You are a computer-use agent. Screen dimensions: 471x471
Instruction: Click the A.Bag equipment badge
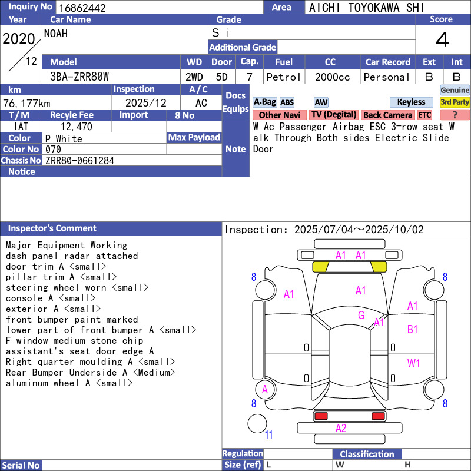pos(264,102)
